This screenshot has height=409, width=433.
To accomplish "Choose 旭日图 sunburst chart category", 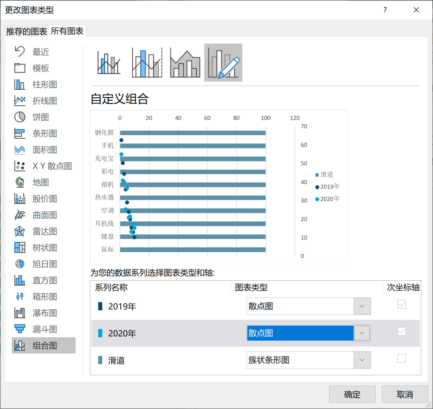I will pos(45,264).
